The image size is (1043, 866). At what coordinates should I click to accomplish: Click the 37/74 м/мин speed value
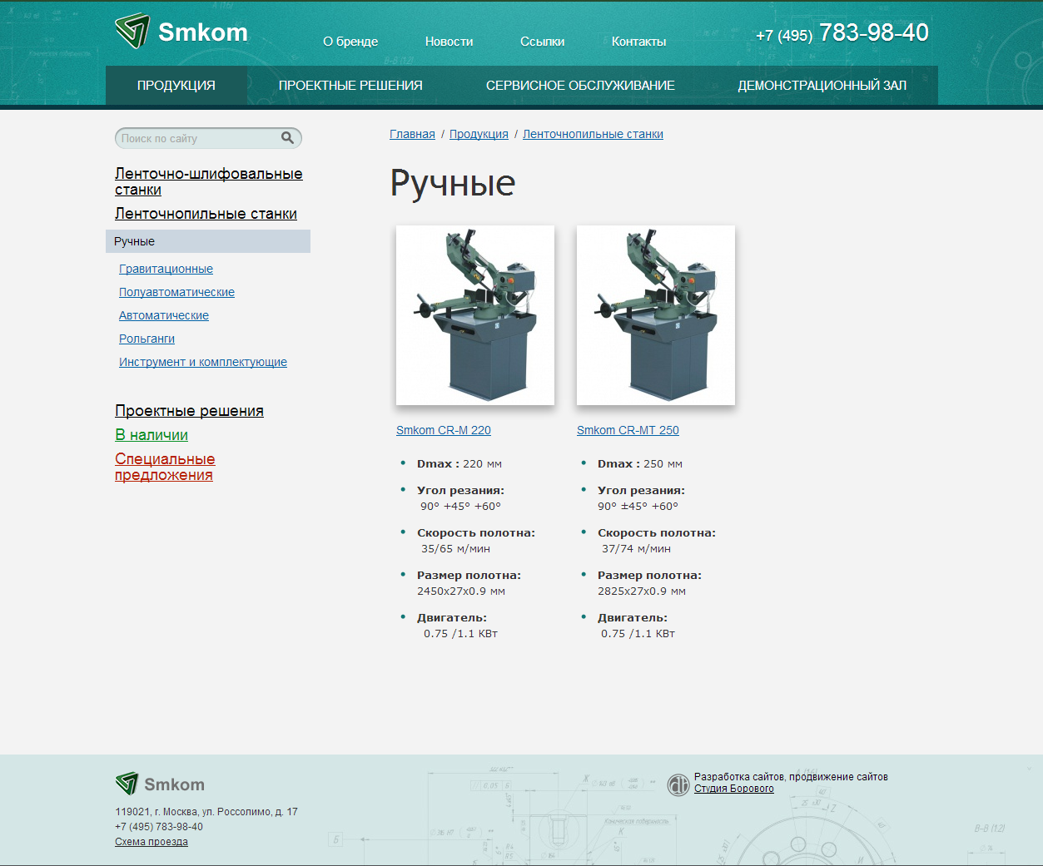pos(636,549)
